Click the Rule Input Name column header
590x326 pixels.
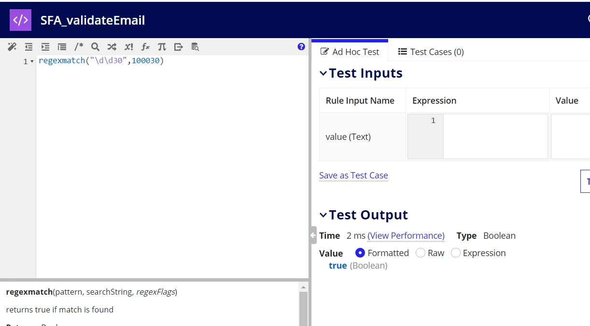tap(360, 100)
